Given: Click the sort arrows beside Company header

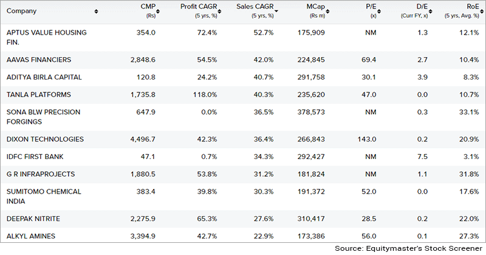Looking at the screenshot, I should point(97,12).
